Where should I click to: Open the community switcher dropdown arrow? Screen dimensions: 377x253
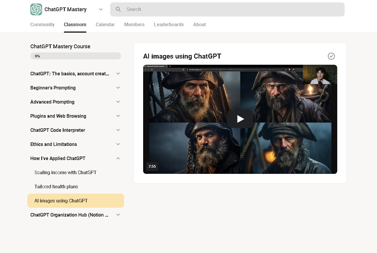pos(101,9)
